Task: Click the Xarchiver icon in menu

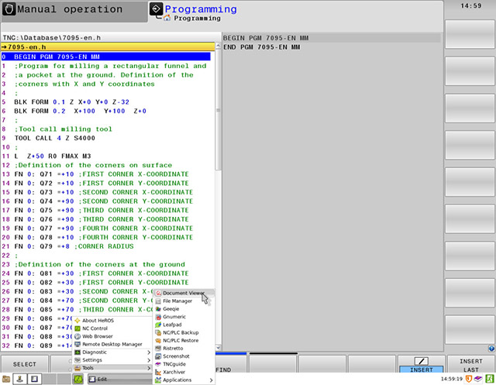Action: click(x=158, y=372)
